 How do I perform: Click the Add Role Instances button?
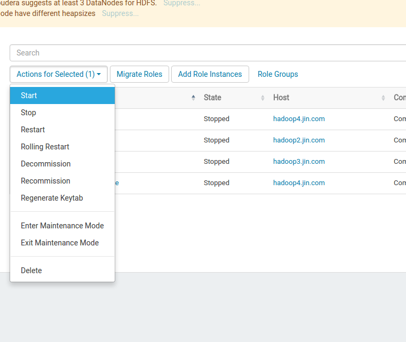(x=210, y=74)
